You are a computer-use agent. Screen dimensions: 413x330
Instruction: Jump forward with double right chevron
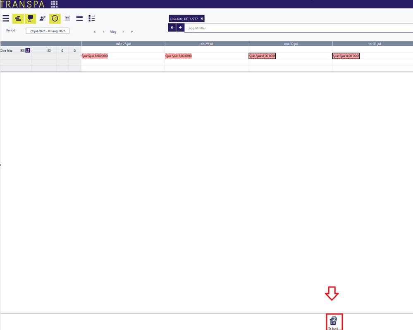[x=132, y=31]
